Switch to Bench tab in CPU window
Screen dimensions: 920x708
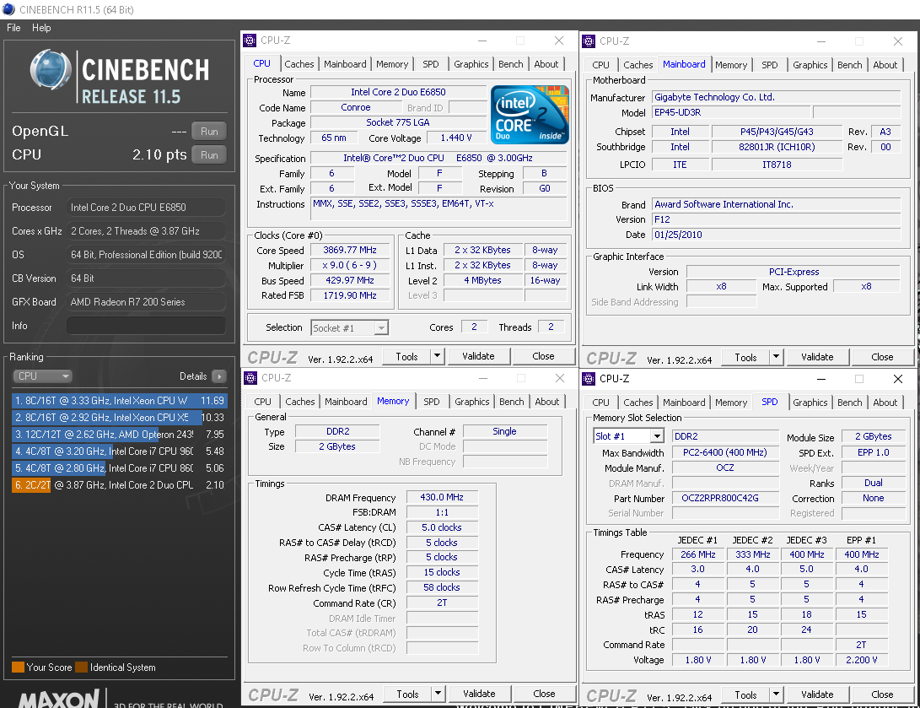(x=510, y=64)
